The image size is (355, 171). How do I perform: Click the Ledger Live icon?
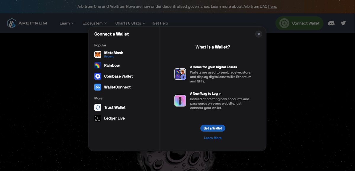coord(98,118)
